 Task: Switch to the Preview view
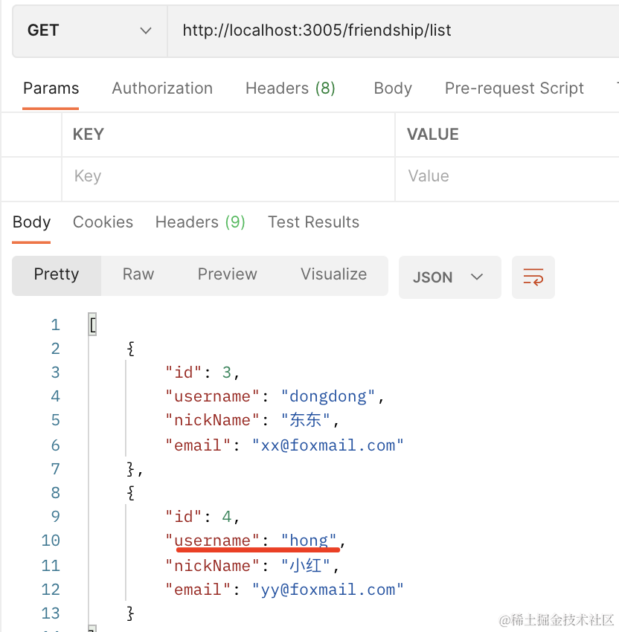(227, 274)
